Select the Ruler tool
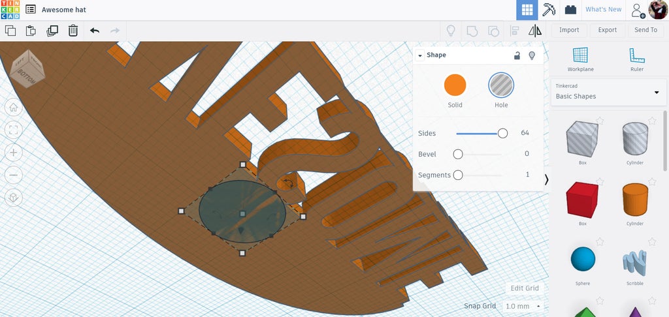669x317 pixels. (636, 59)
